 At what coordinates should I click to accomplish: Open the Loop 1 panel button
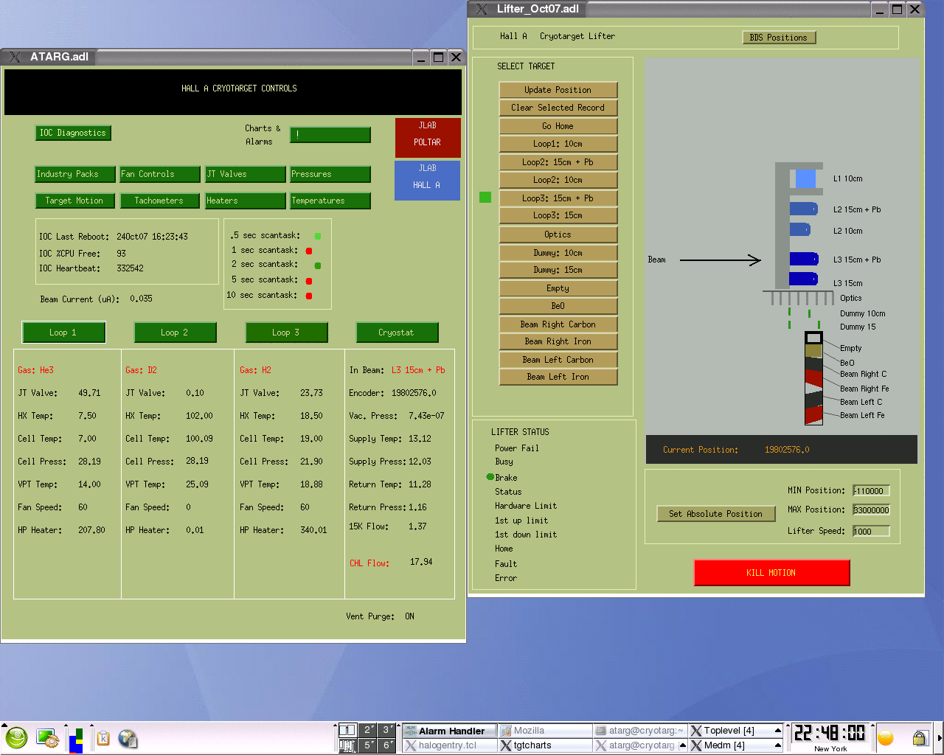63,333
